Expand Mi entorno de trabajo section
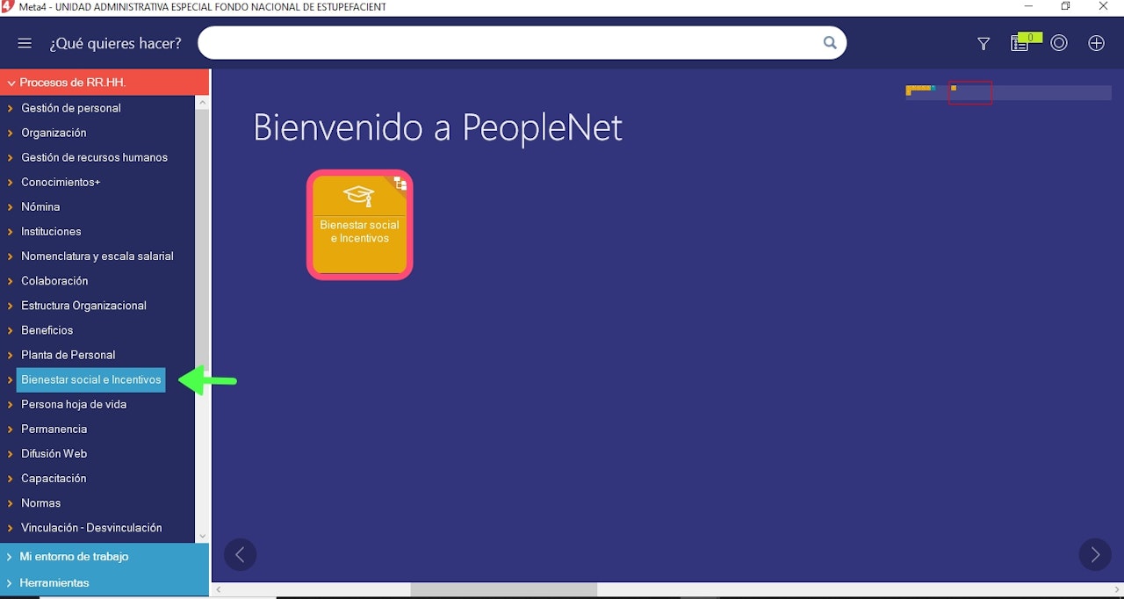 (104, 556)
